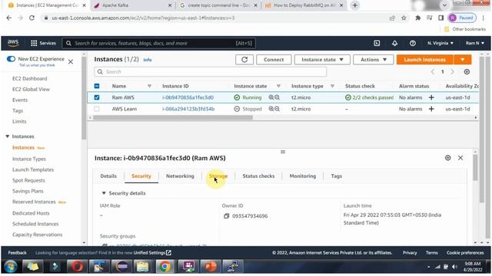Add an alarm for the AWS Learn instance

pos(431,109)
